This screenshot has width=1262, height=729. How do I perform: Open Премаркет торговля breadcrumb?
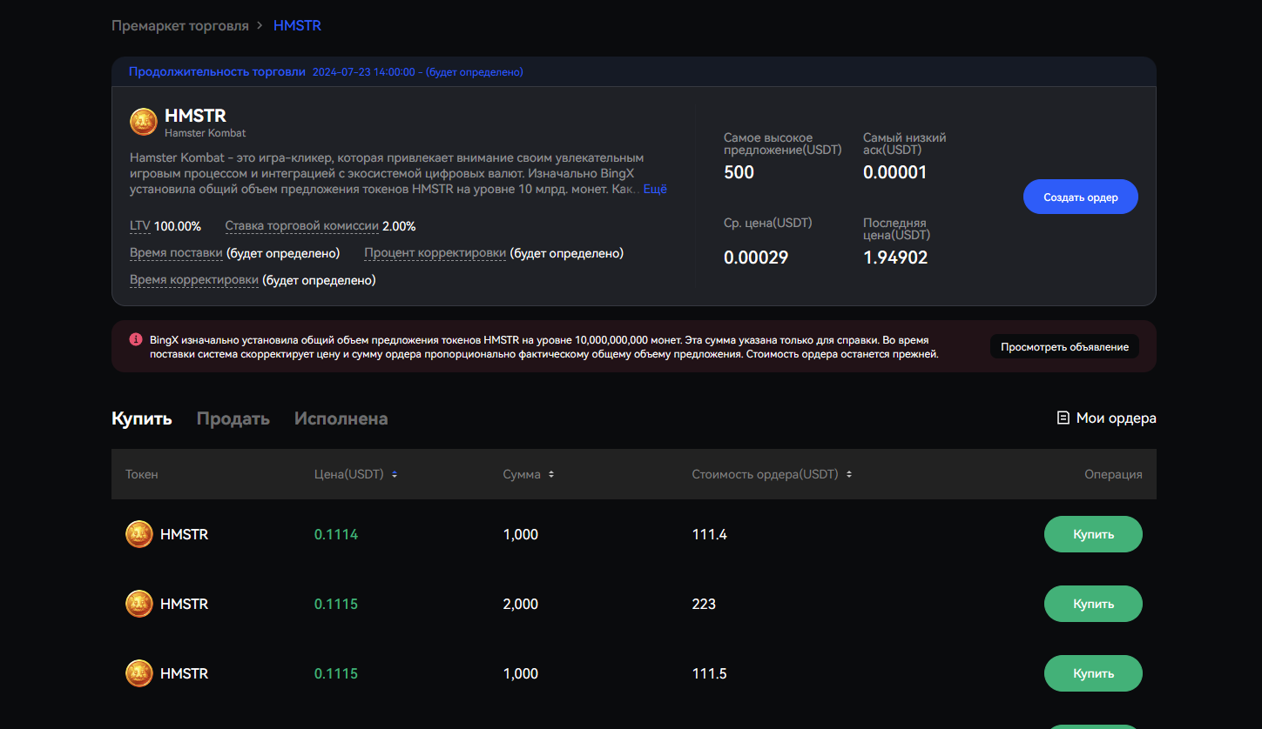[x=180, y=25]
